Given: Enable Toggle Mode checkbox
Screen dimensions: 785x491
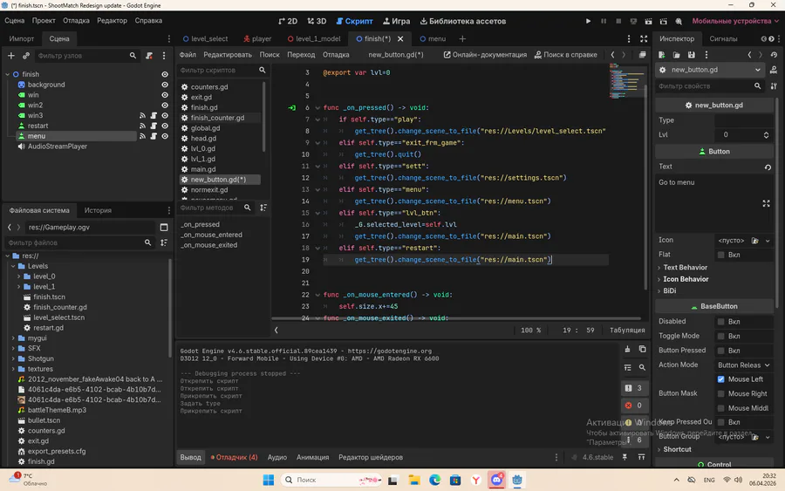Looking at the screenshot, I should click(x=721, y=336).
